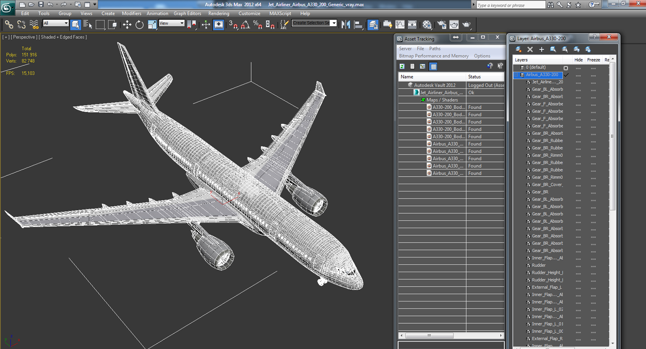Open the Curve Editor
The height and width of the screenshot is (349, 646).
point(400,24)
